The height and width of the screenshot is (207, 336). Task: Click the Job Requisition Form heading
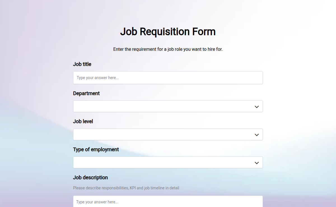coord(168,31)
